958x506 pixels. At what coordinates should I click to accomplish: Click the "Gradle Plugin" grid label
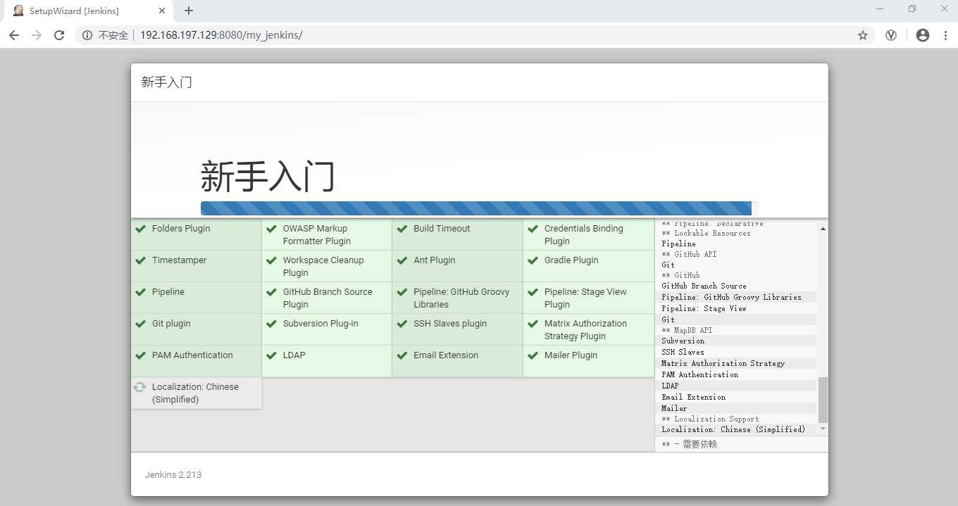click(x=571, y=260)
